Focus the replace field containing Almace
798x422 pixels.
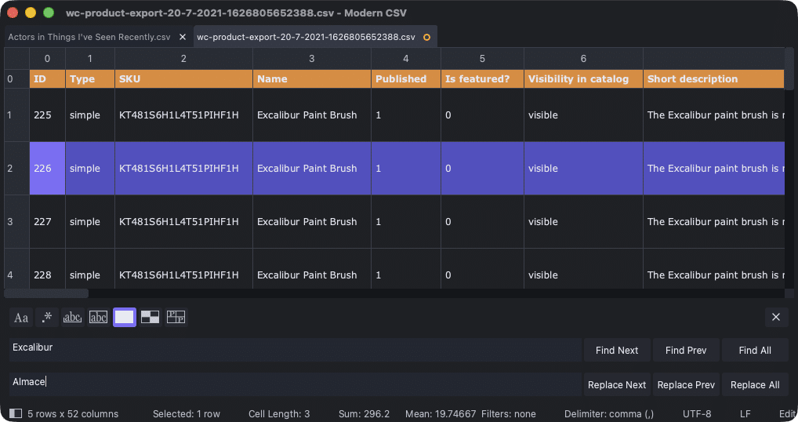[x=296, y=384]
